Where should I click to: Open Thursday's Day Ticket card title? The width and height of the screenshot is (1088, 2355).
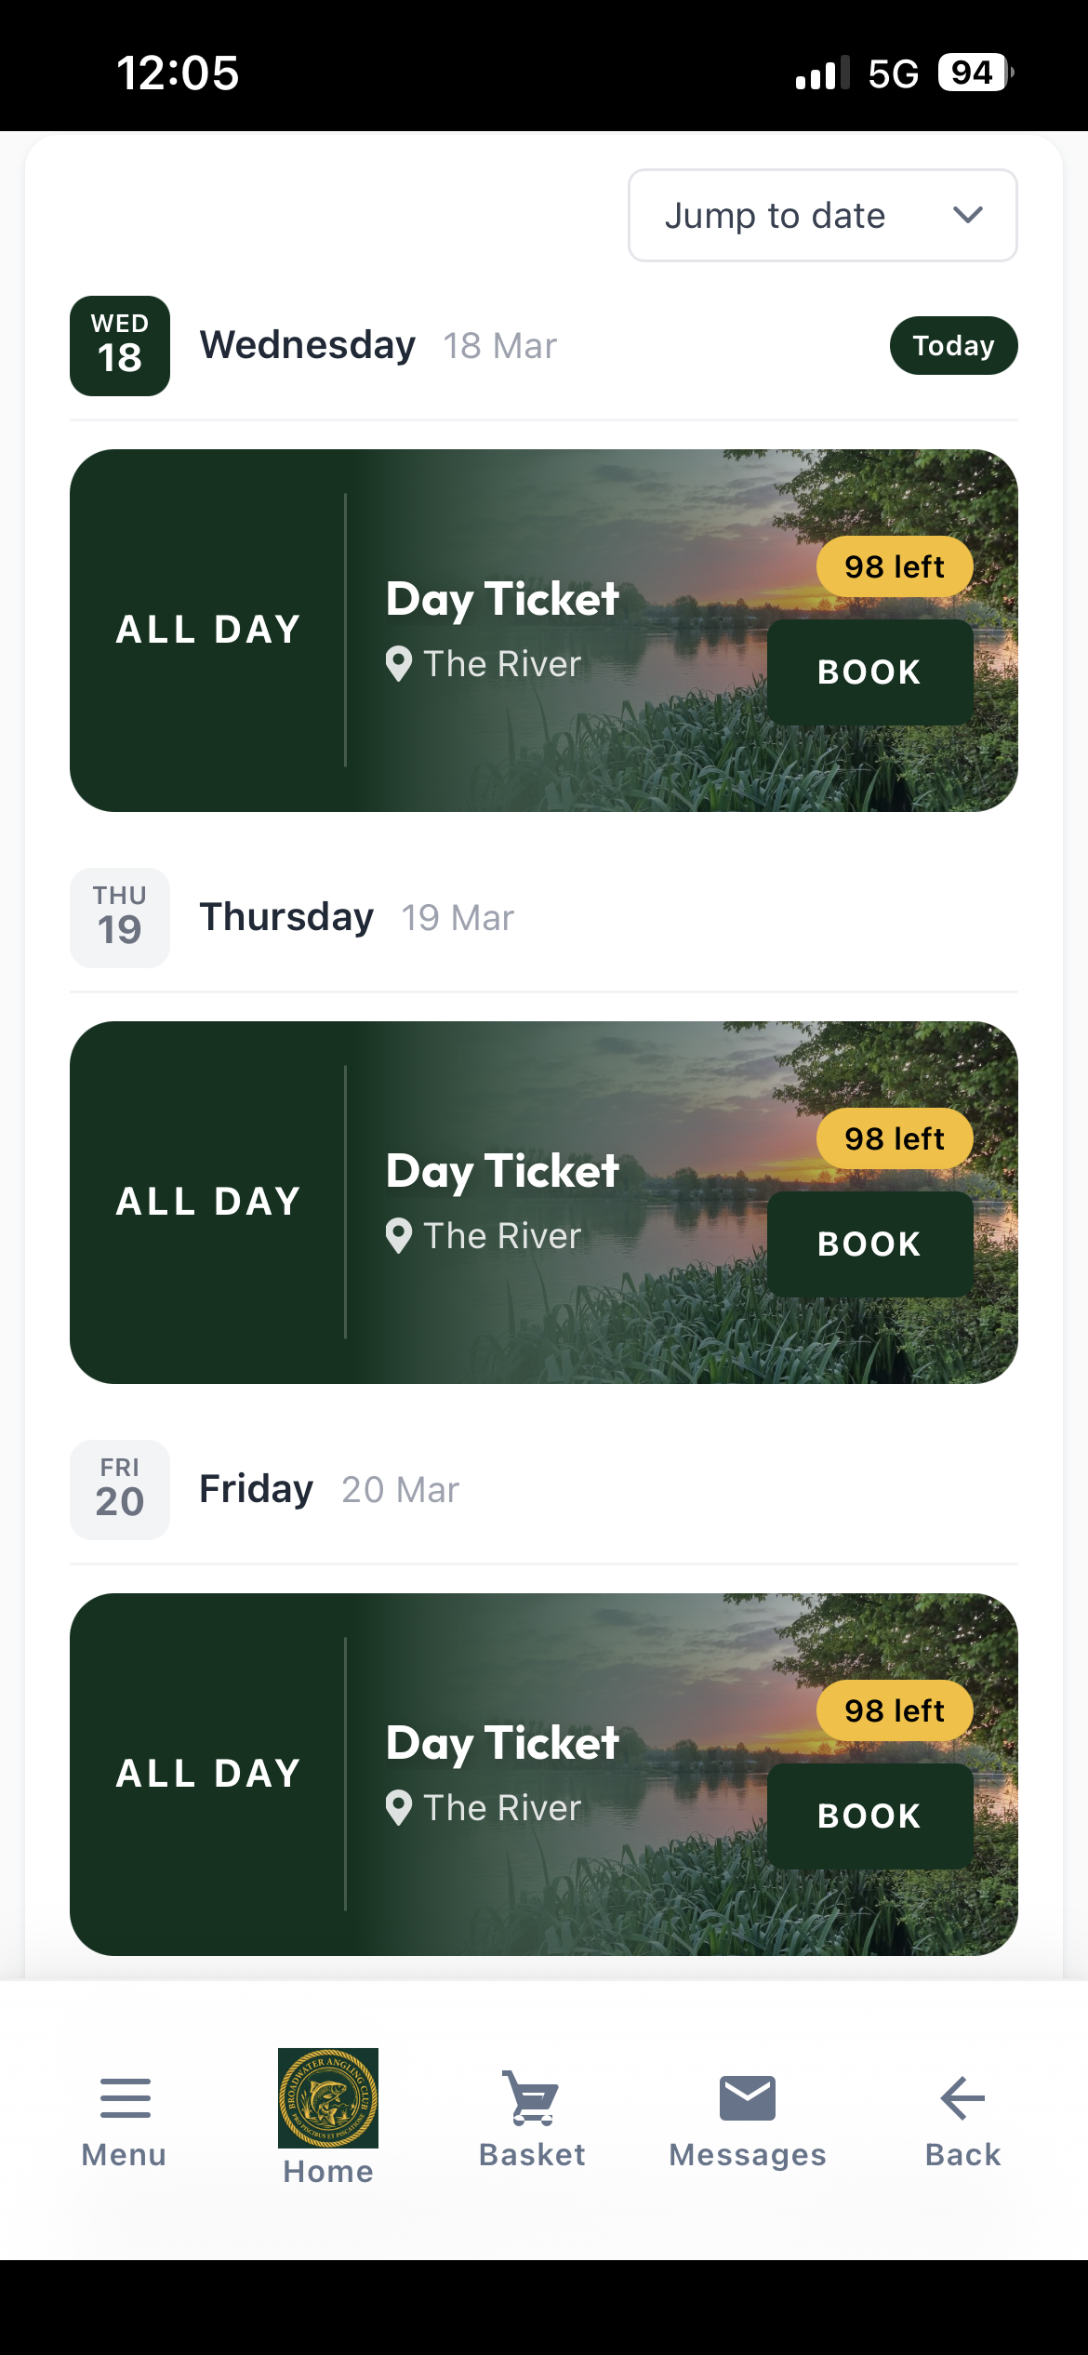502,1171
